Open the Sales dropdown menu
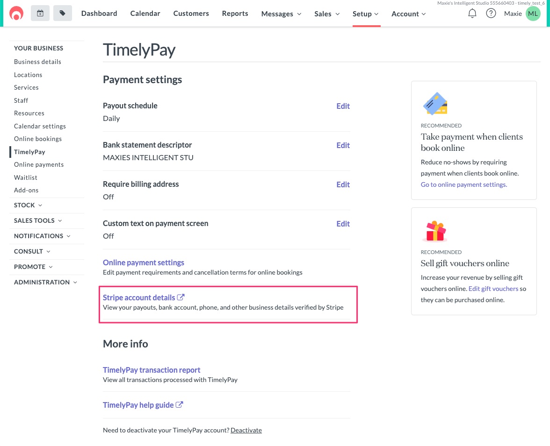 (x=327, y=14)
